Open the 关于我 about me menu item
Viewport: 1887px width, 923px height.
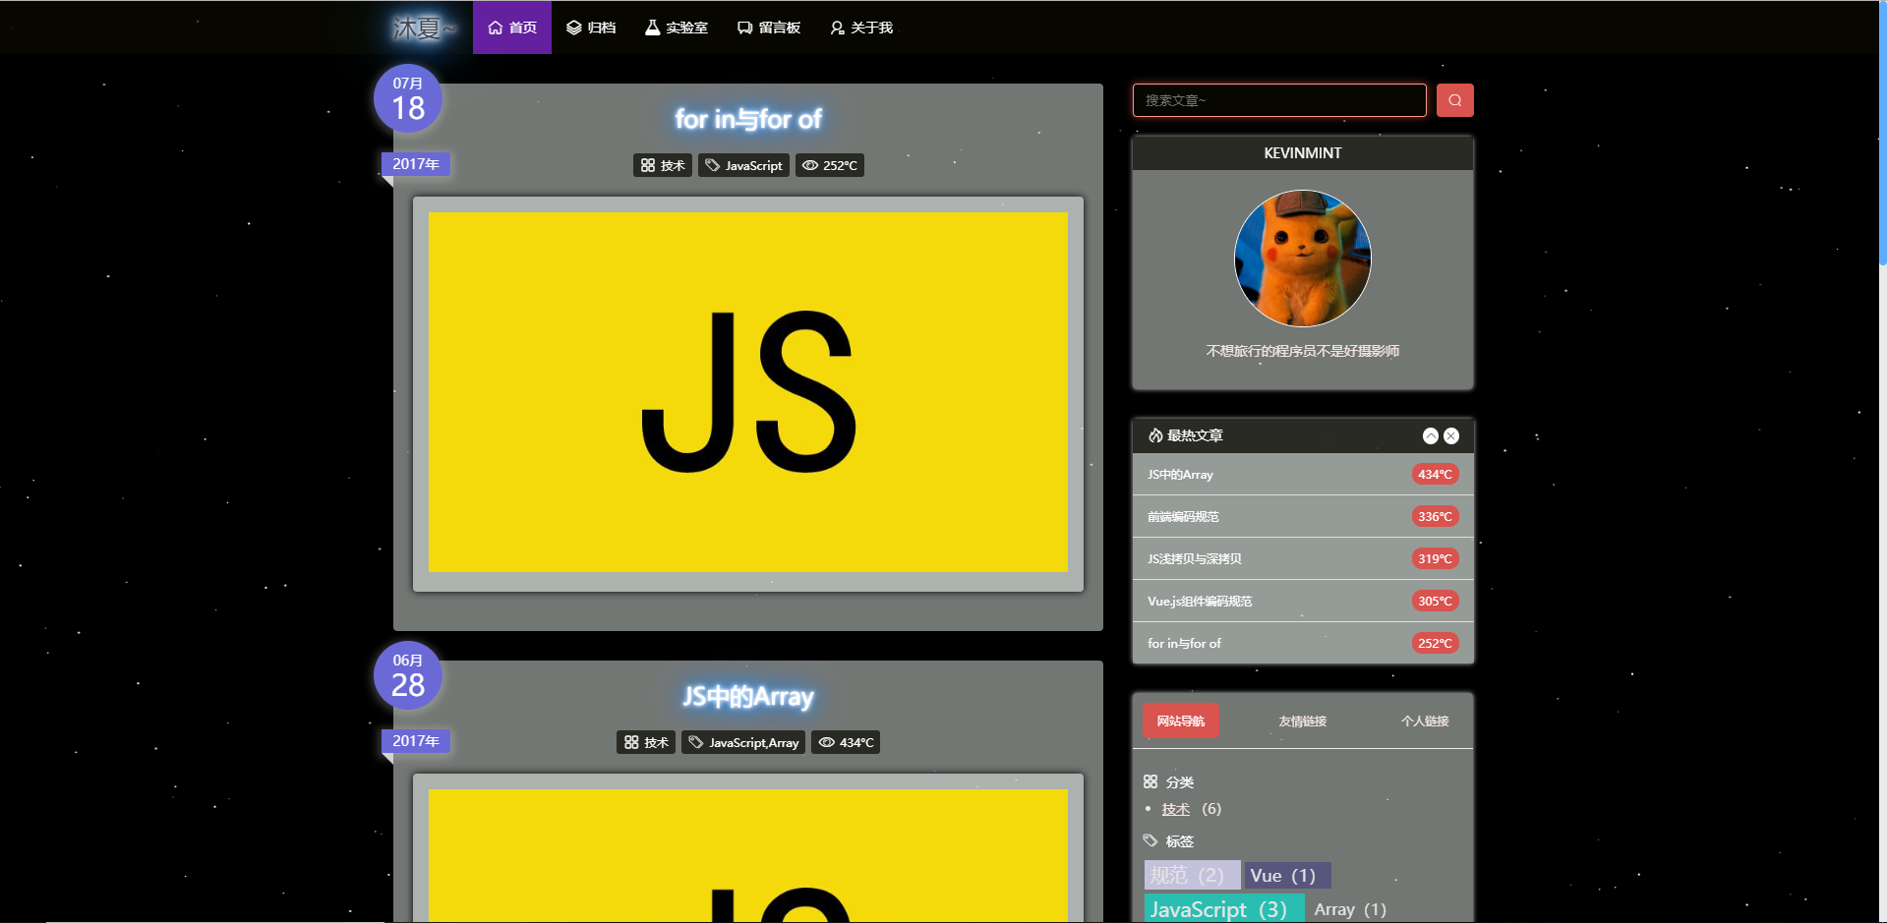click(861, 28)
